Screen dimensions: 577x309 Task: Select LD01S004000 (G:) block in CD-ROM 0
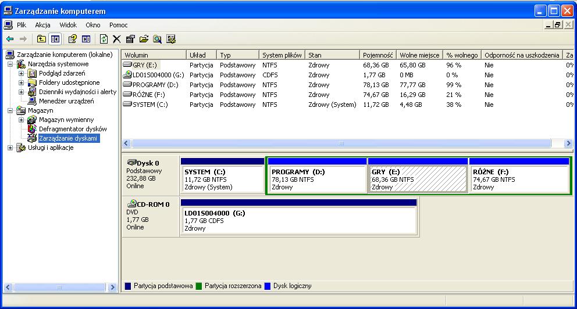(299, 217)
